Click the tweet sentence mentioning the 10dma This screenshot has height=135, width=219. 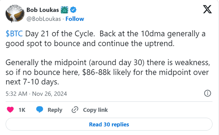coord(105,38)
